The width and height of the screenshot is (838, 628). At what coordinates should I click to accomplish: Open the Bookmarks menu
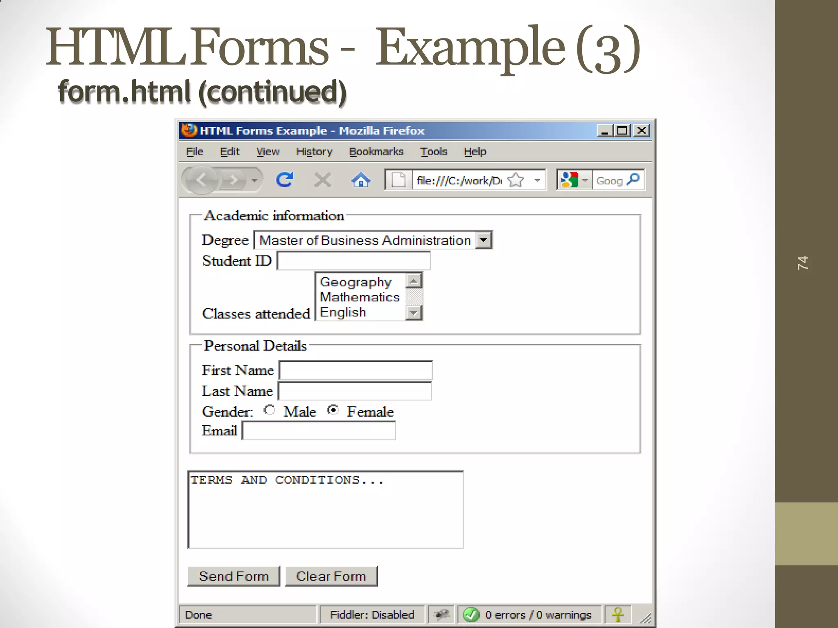tap(376, 152)
